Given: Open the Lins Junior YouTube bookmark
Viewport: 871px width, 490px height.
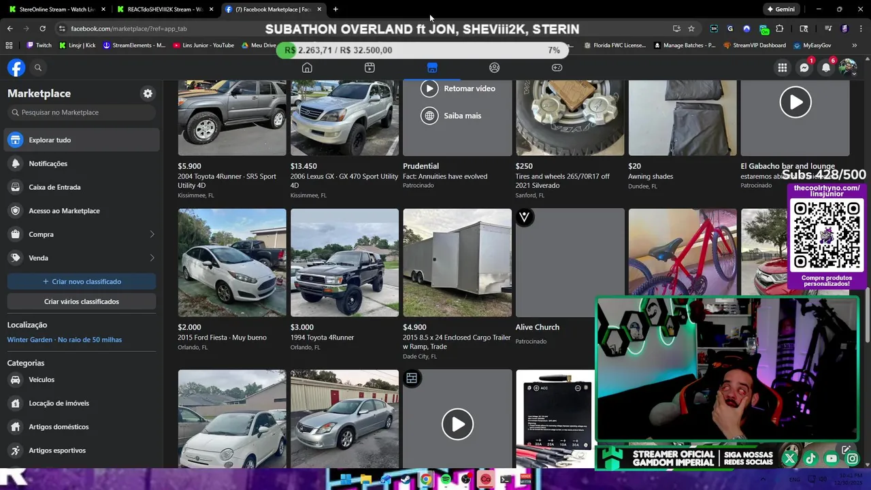Looking at the screenshot, I should (x=203, y=45).
